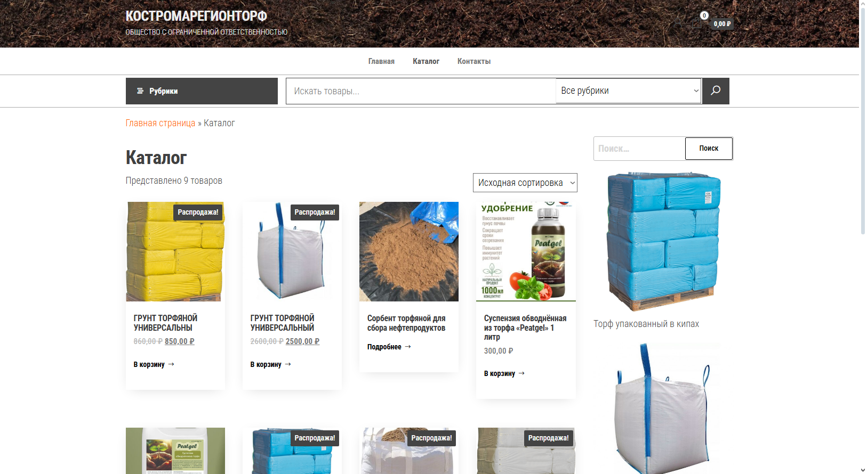Screen dimensions: 867x474
Task: Click the Рубрики hamburger menu icon
Action: click(140, 91)
